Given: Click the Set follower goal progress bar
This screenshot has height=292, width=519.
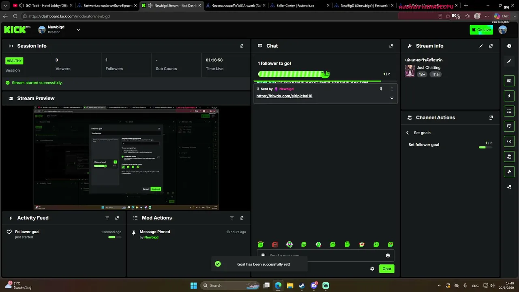Looking at the screenshot, I should tap(485, 148).
